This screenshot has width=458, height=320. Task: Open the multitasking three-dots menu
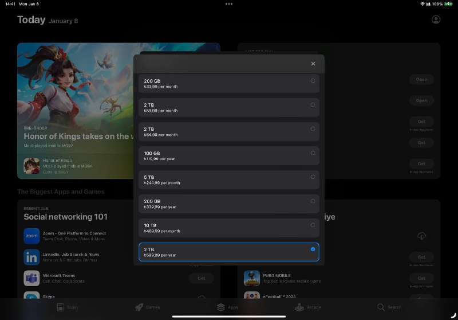(229, 4)
